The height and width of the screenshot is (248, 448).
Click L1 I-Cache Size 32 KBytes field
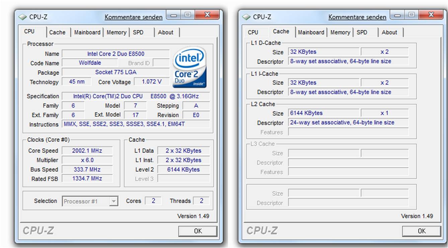coord(324,83)
